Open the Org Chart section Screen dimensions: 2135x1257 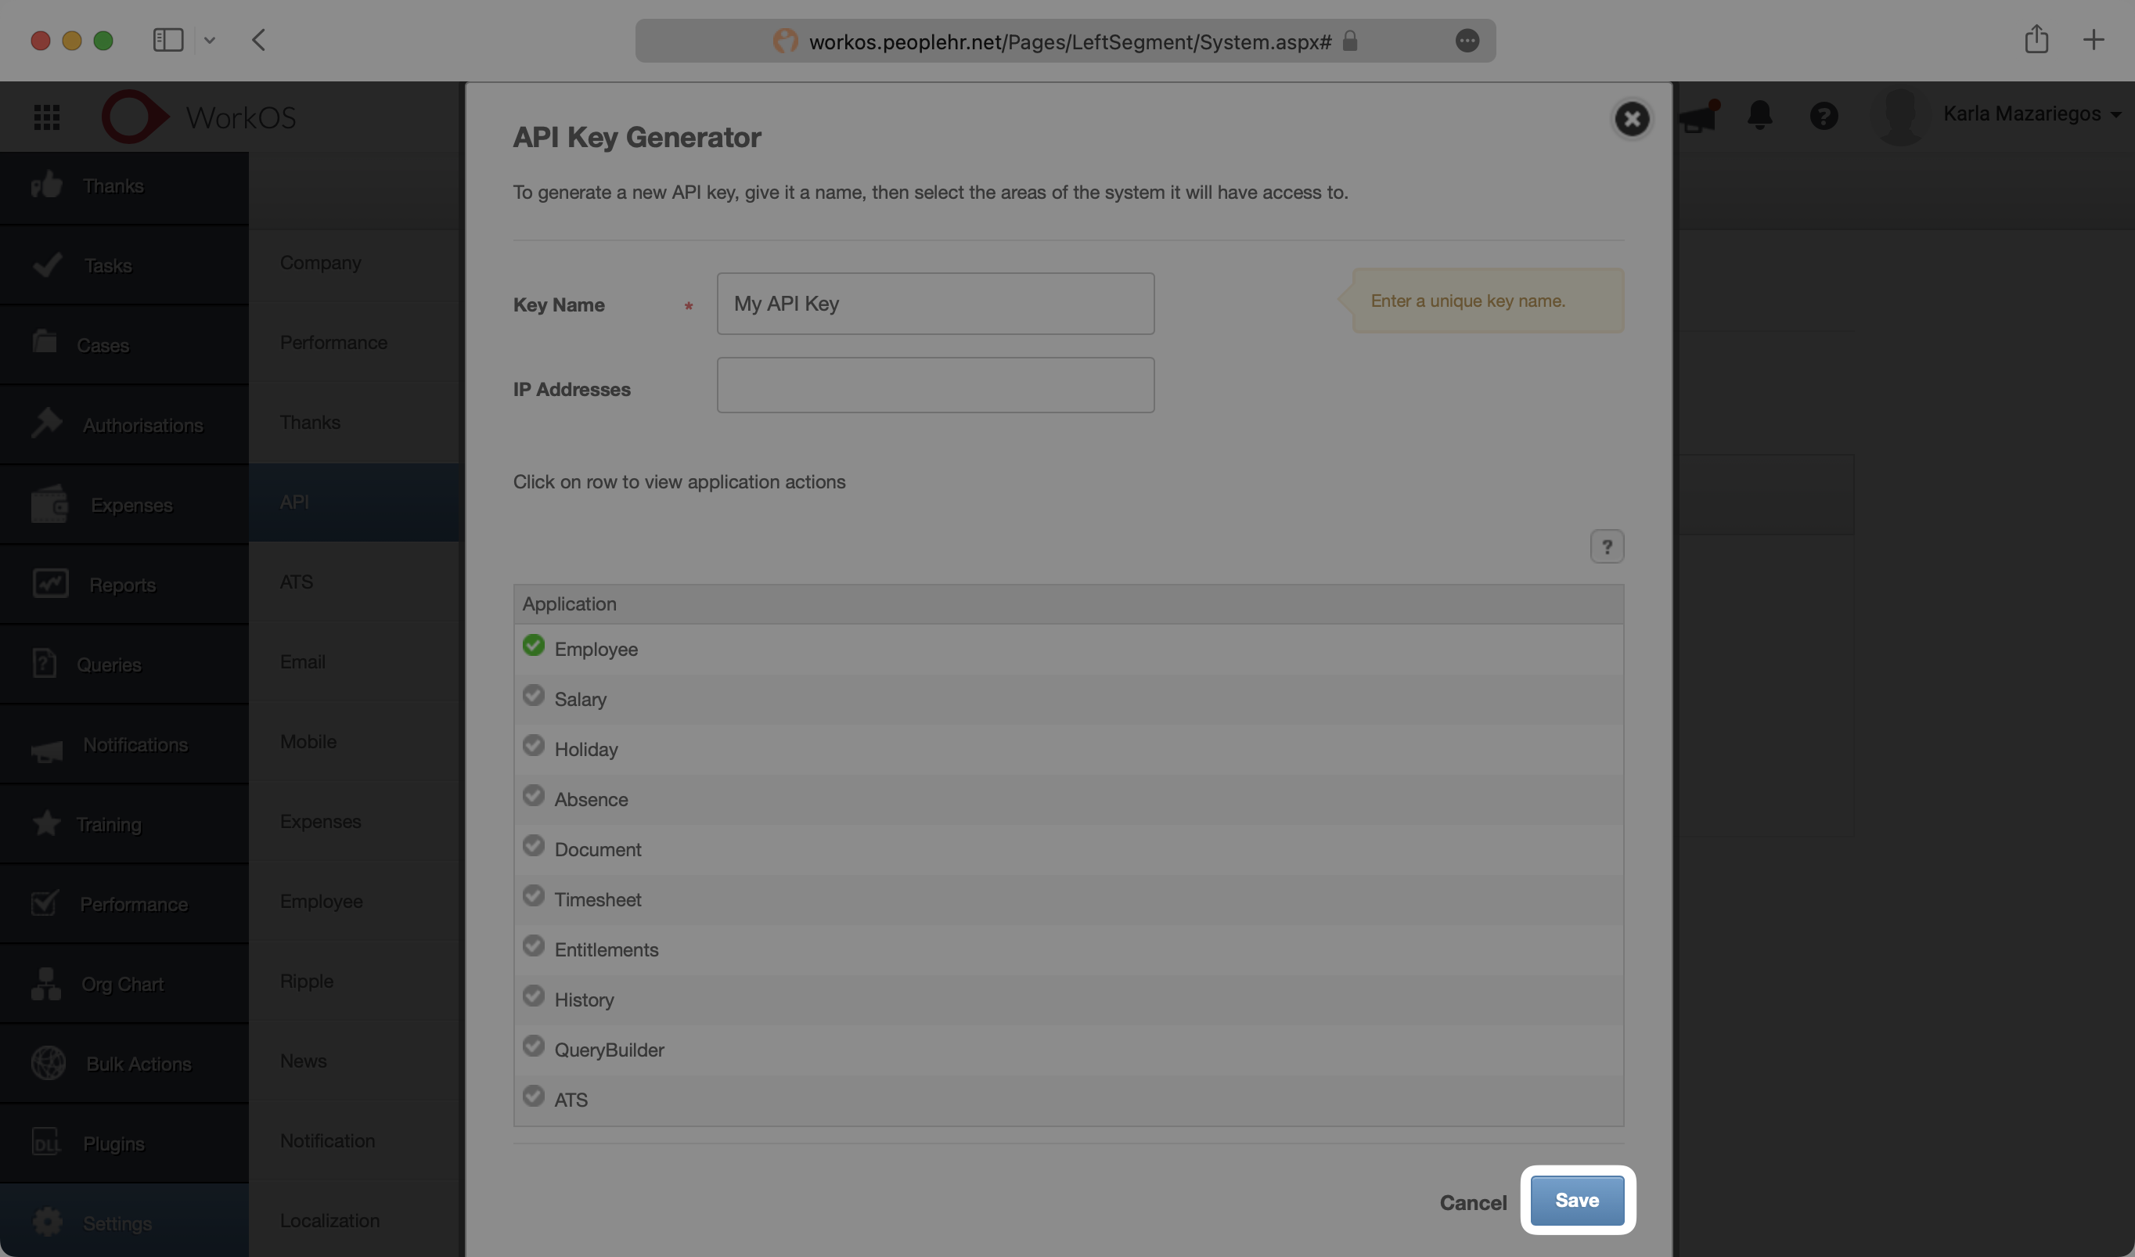pos(122,985)
